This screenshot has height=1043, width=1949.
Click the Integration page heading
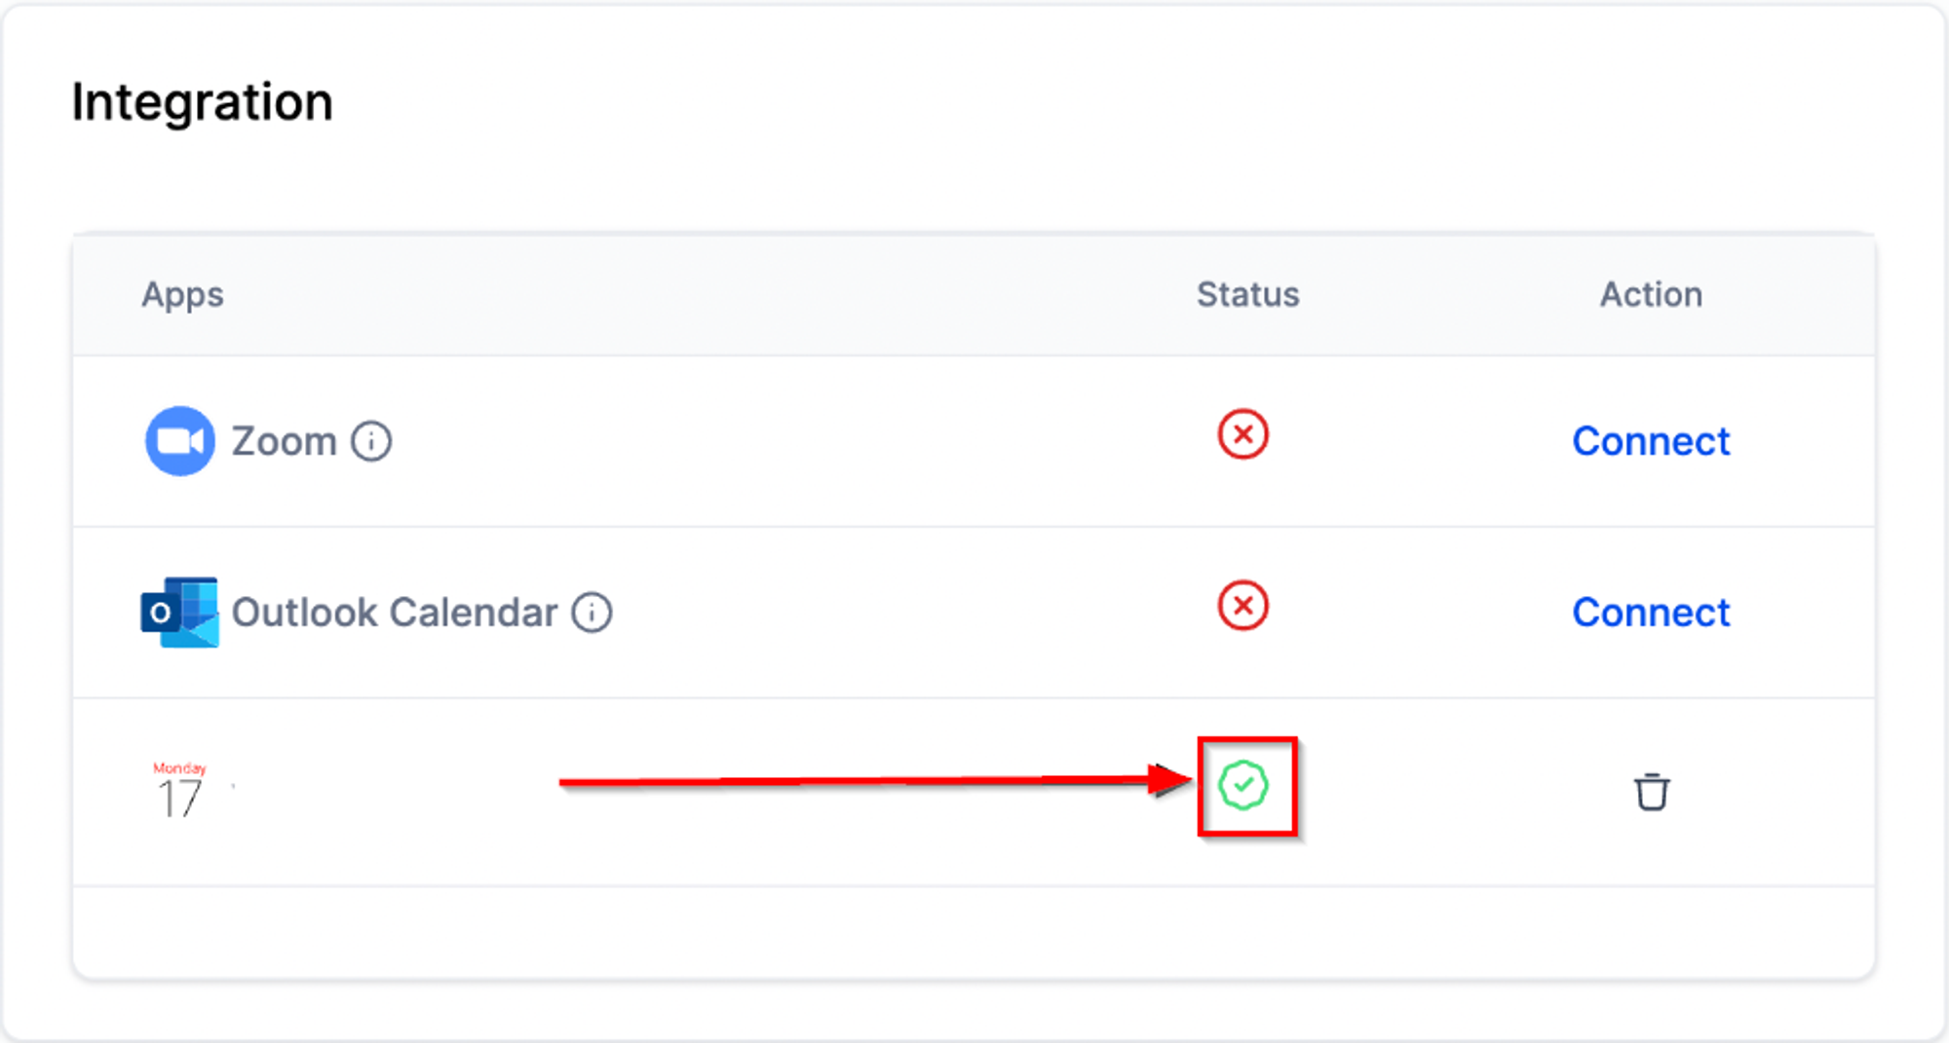coord(203,101)
